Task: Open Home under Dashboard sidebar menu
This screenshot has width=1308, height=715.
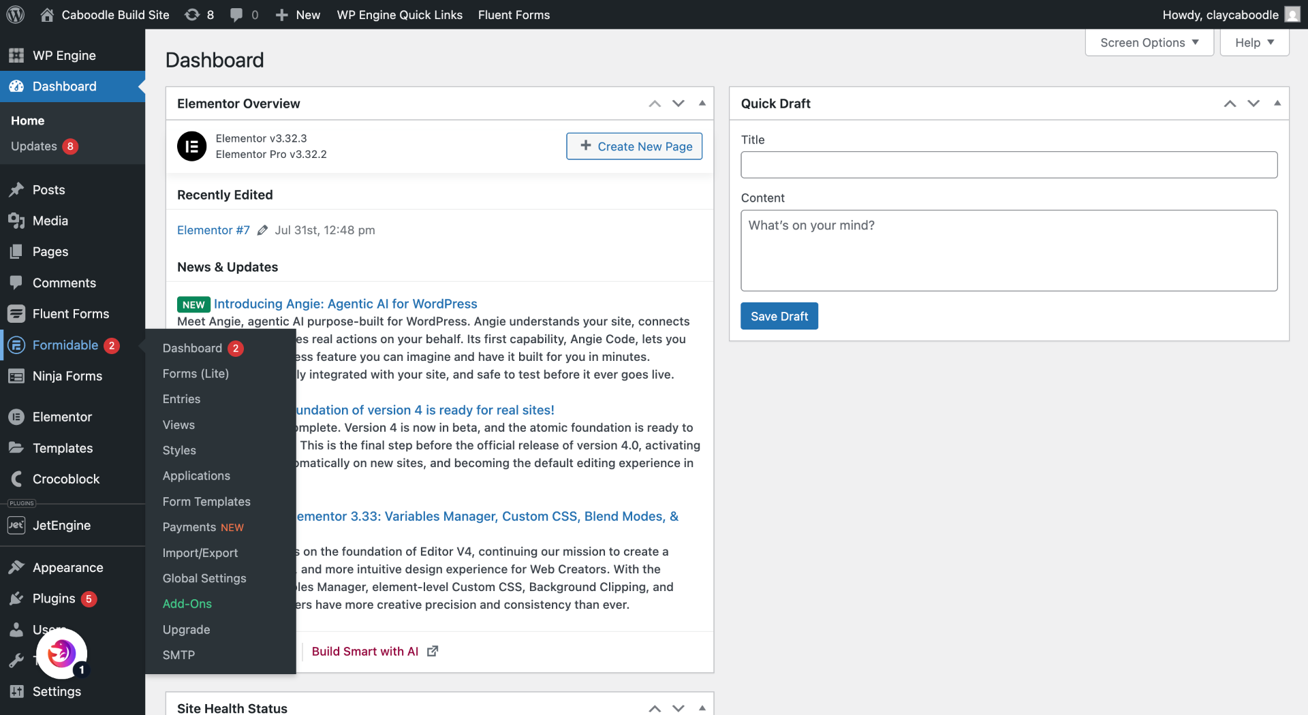Action: 27,121
